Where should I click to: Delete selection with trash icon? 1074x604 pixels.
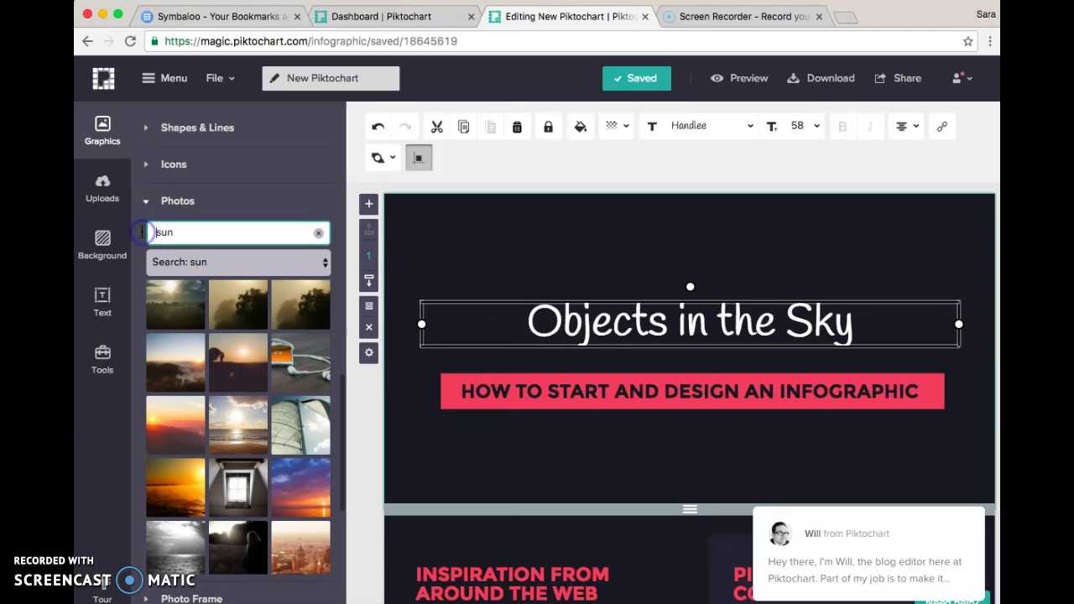coord(517,127)
